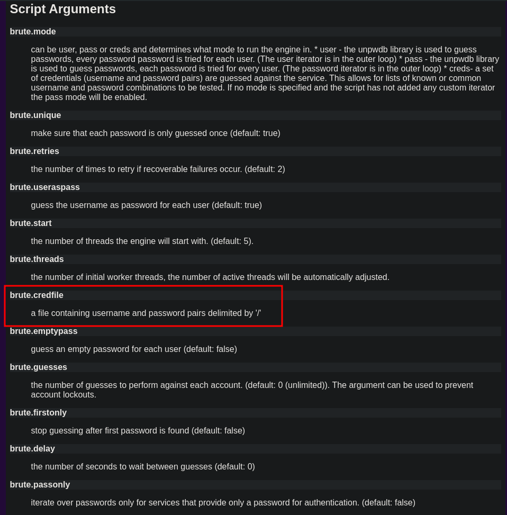Click the brute.passonly argument heading
The width and height of the screenshot is (507, 515).
[x=40, y=485]
